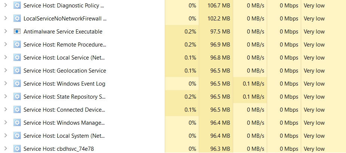The width and height of the screenshot is (346, 153).
Task: Click the Antimalware Service Executable icon
Action: (x=17, y=31)
